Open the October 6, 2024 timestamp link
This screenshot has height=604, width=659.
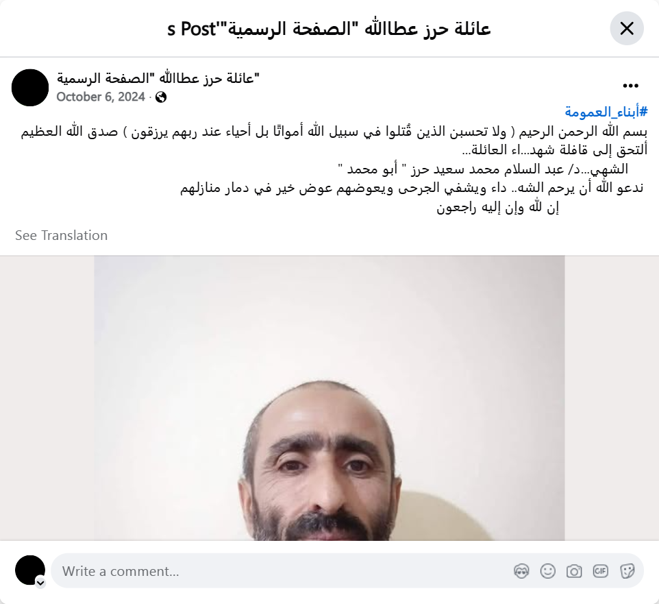tap(101, 97)
